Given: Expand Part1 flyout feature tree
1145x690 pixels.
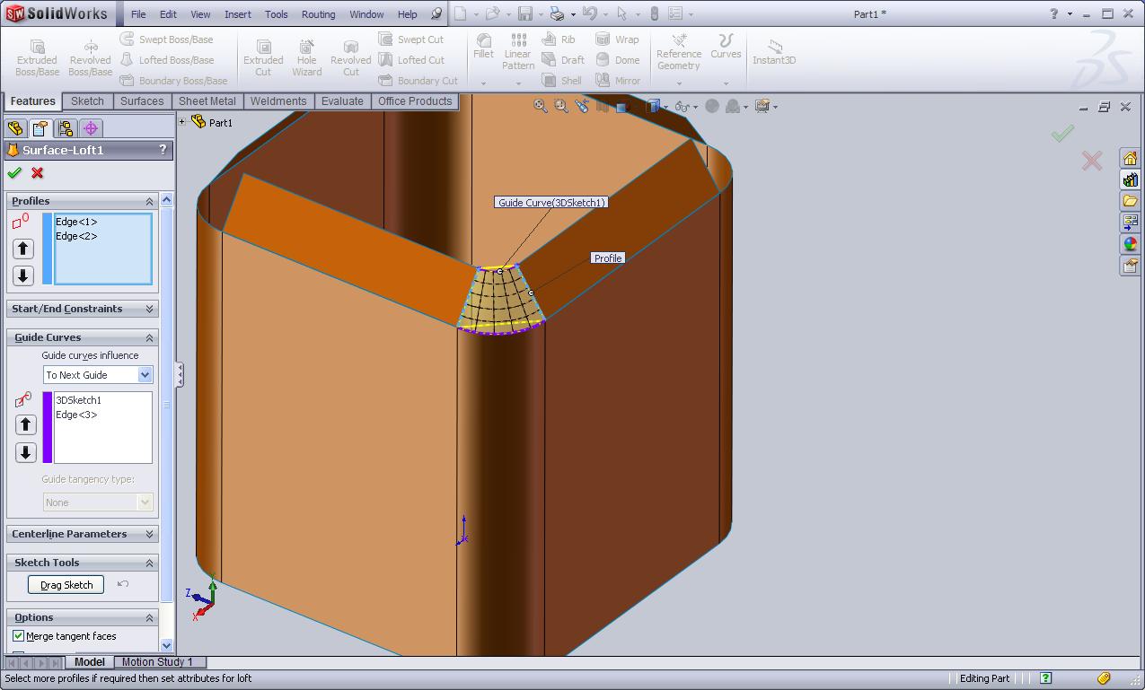Looking at the screenshot, I should (x=182, y=122).
